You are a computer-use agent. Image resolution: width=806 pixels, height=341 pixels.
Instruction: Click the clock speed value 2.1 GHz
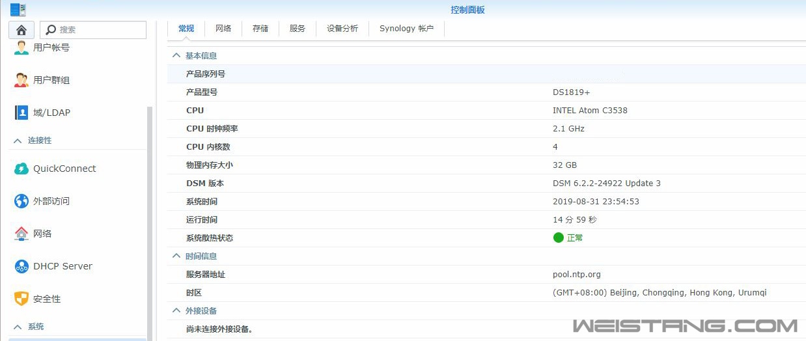coord(568,129)
